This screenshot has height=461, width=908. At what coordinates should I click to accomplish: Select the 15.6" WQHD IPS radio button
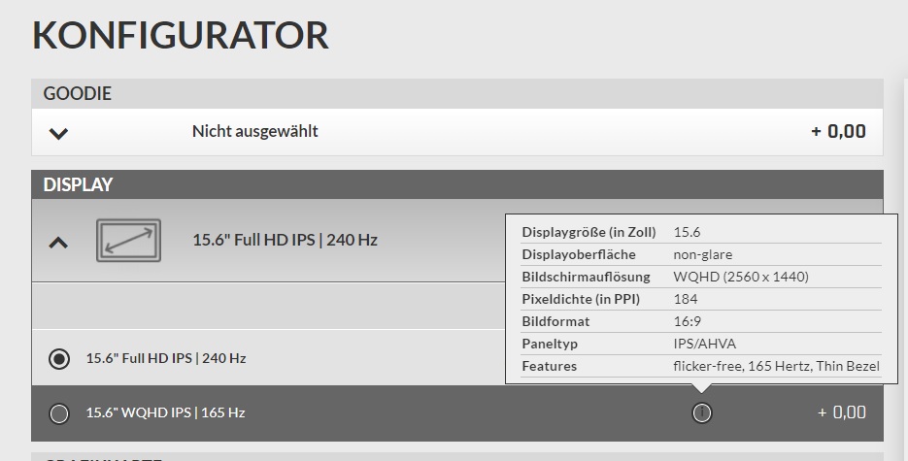tap(59, 413)
